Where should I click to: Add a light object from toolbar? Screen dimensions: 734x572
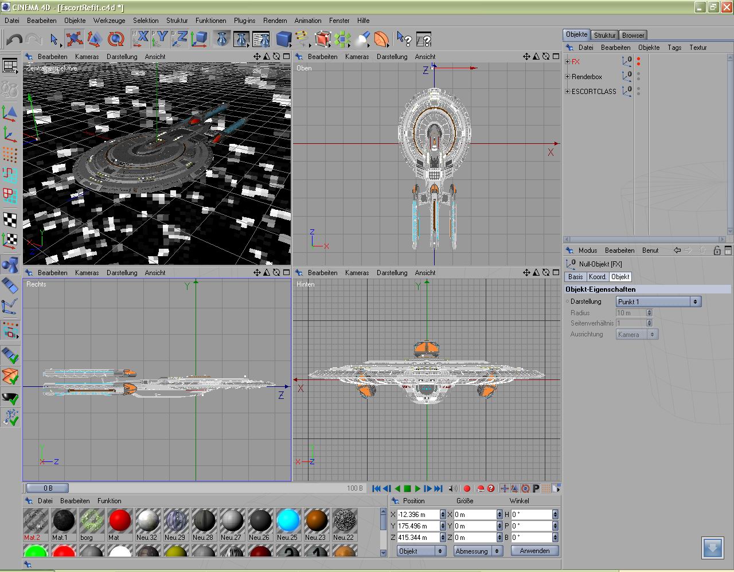pos(362,39)
